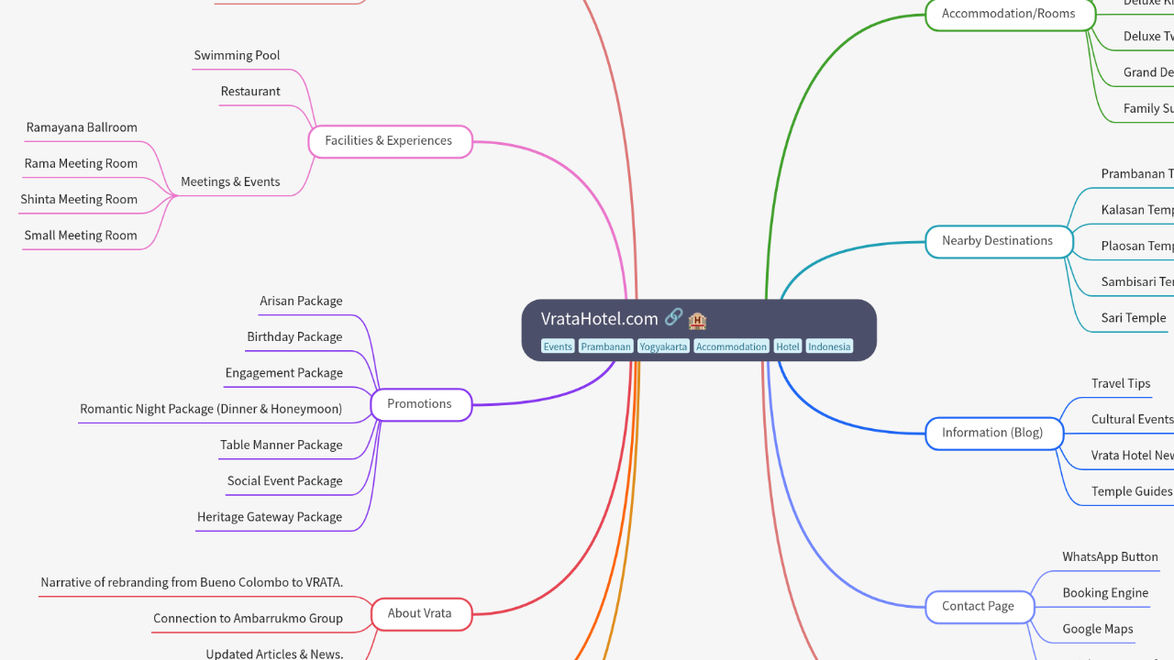Click the Grand Deluxe room item
The height and width of the screenshot is (660, 1174).
coord(1148,71)
